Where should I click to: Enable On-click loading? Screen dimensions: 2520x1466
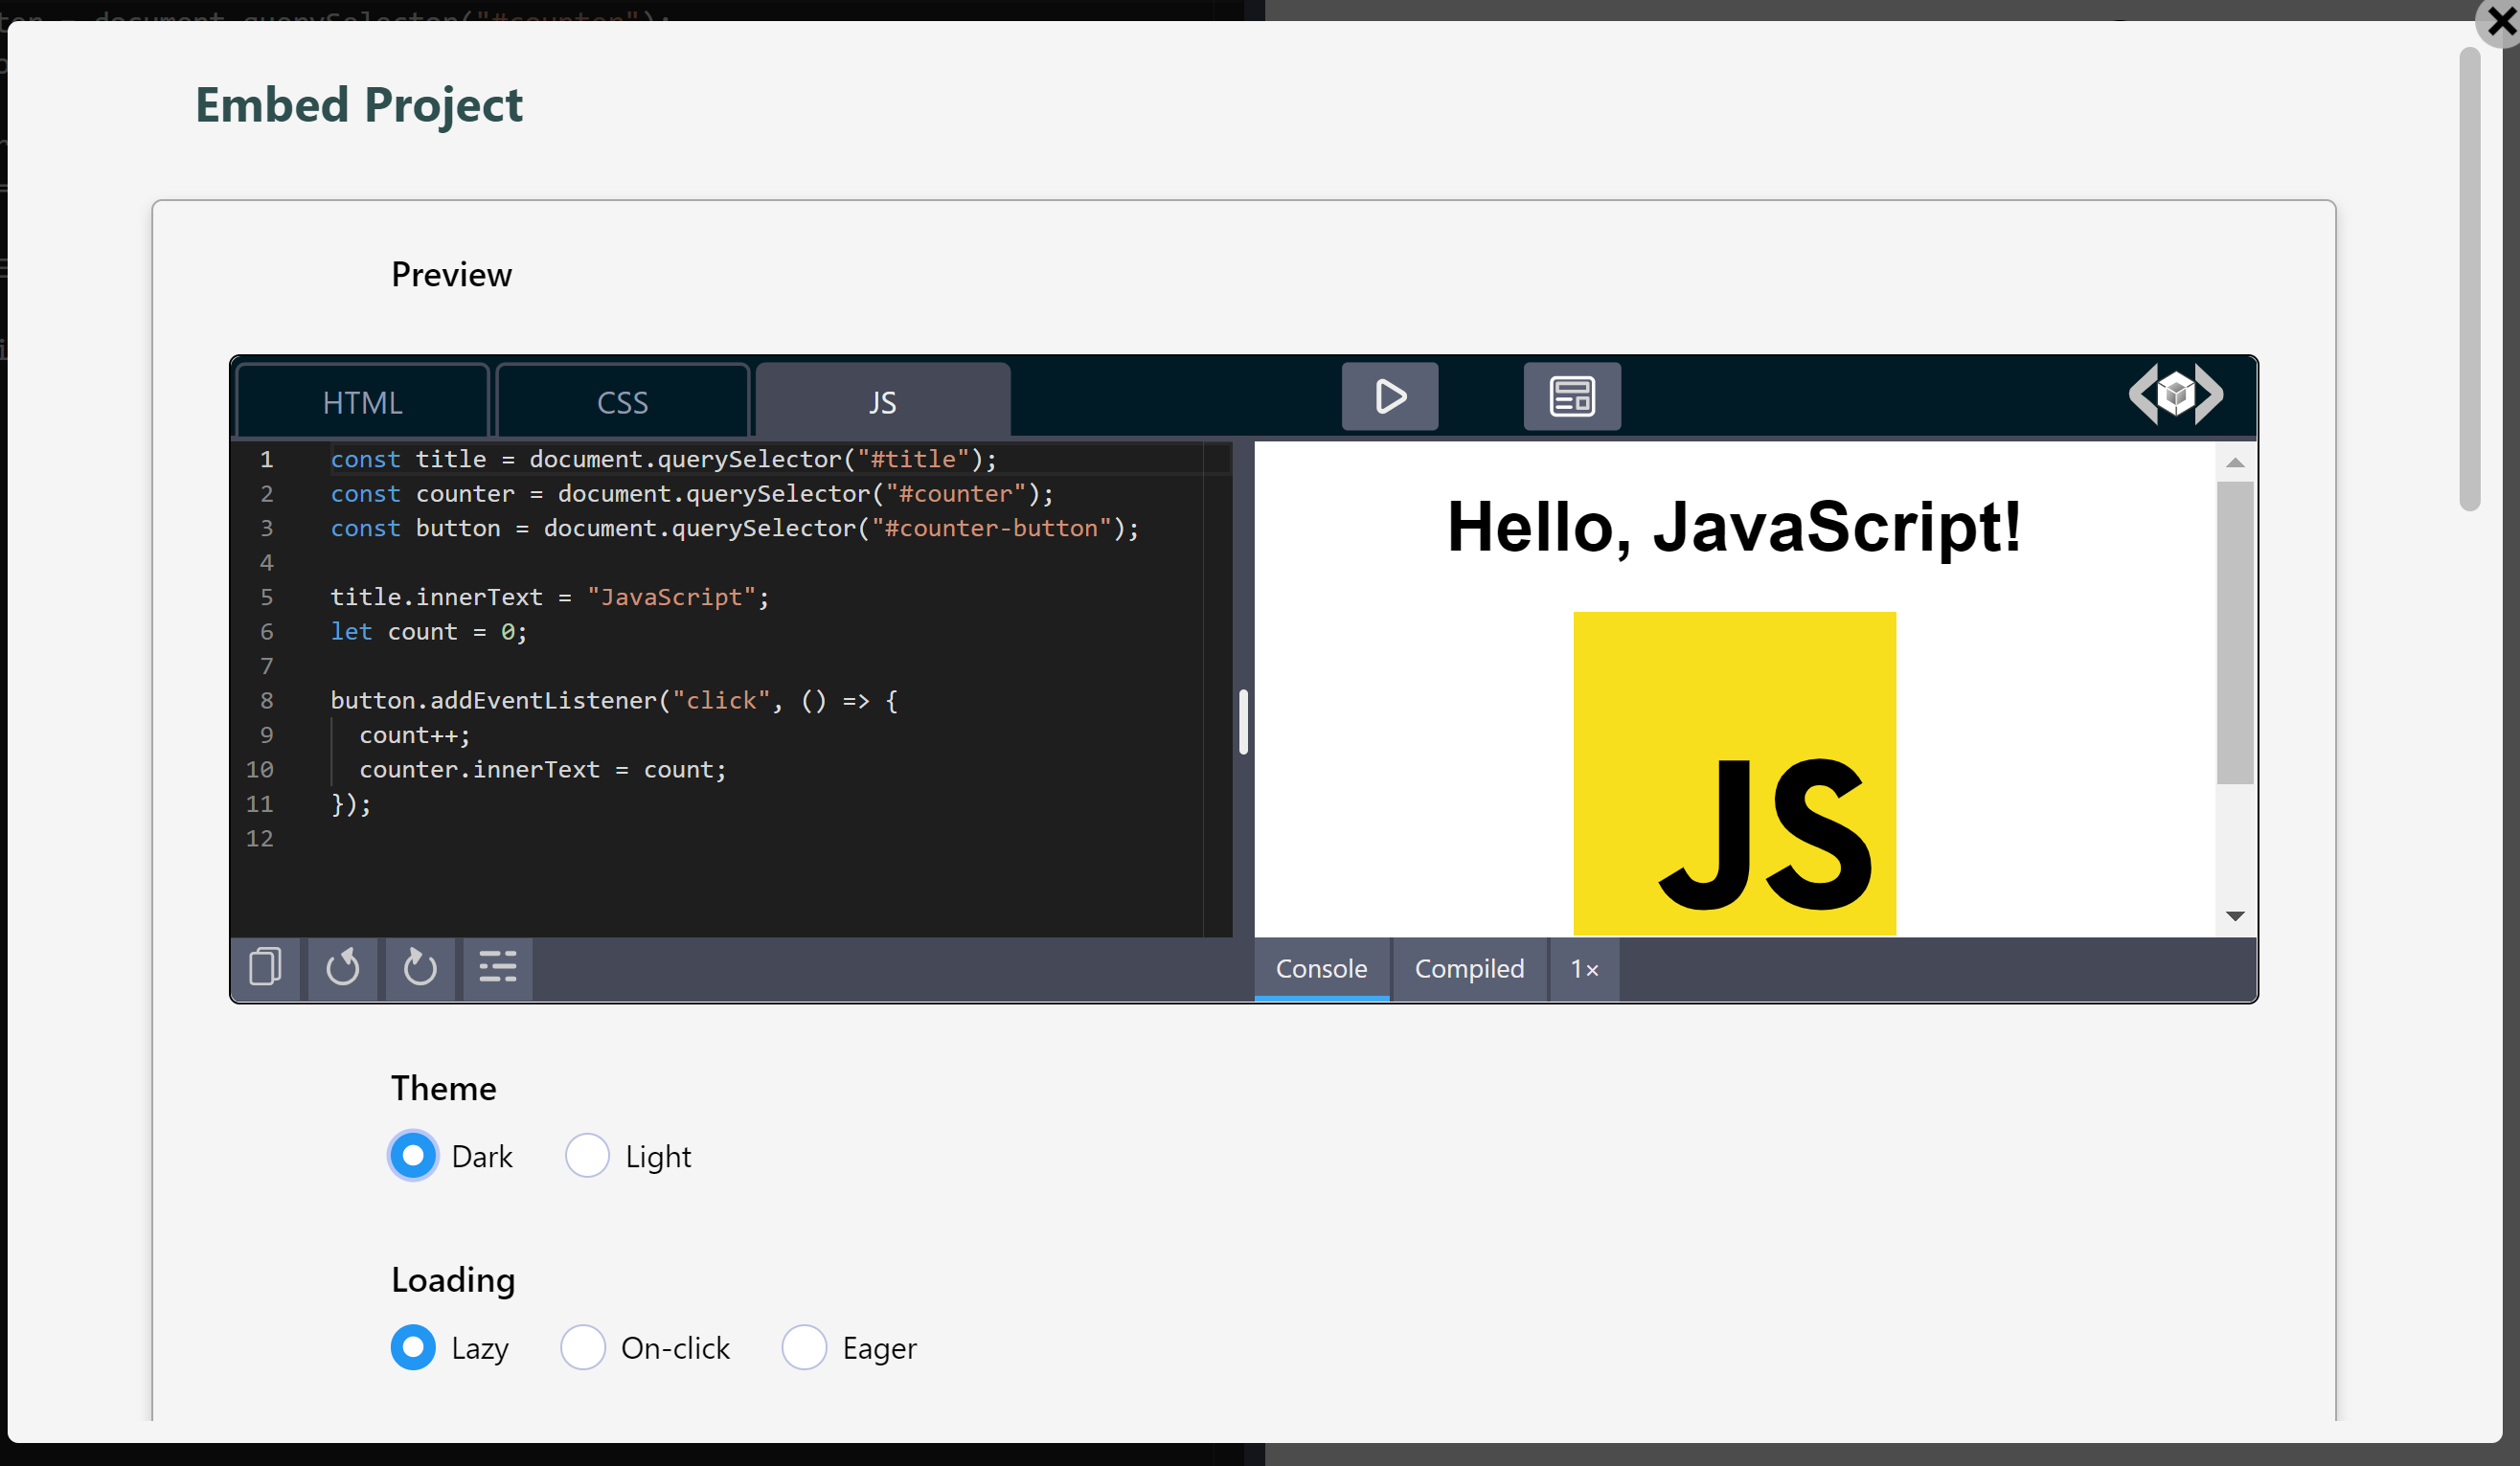pyautogui.click(x=583, y=1347)
